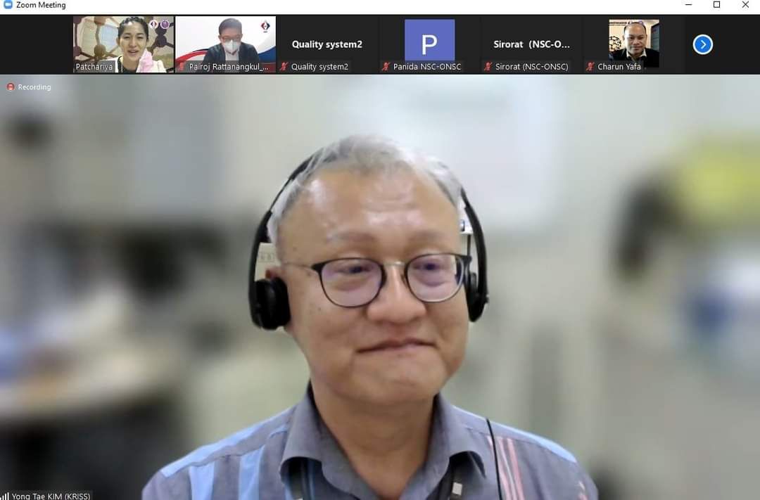Click the red recording dot indicator
This screenshot has width=760, height=500.
tap(11, 87)
